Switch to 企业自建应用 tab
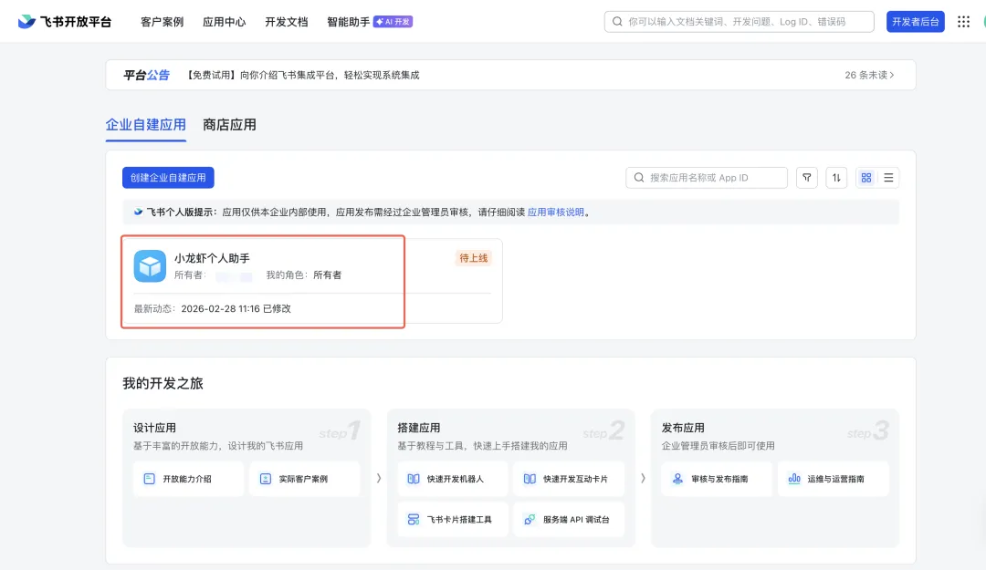 [145, 124]
